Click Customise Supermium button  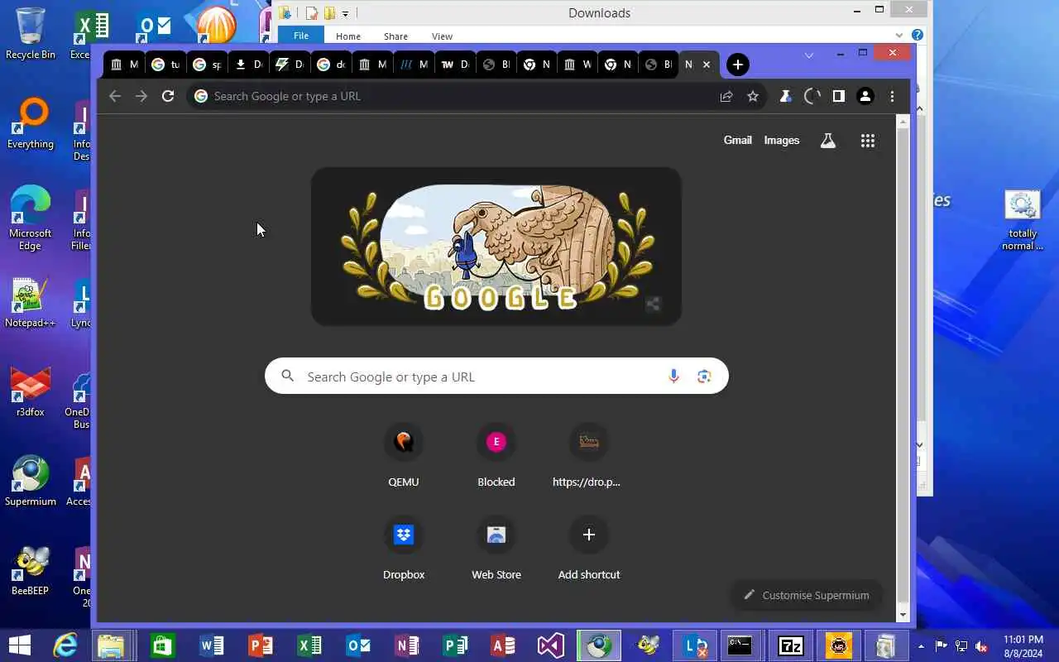click(806, 595)
